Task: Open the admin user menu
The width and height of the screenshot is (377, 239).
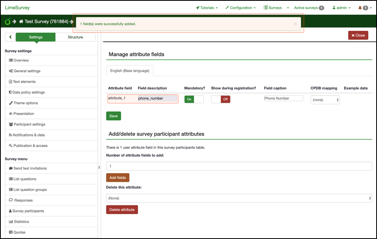Action: [x=341, y=8]
